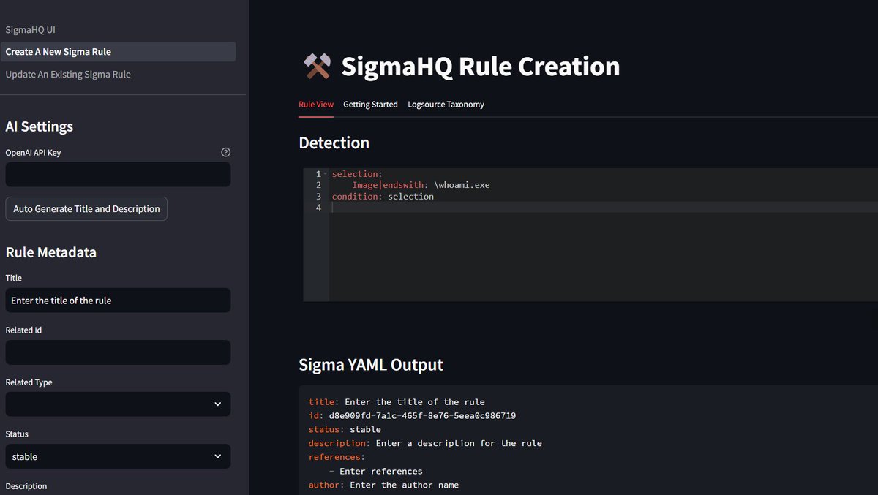The image size is (878, 495).
Task: Click the '- Enter references' YAML line
Action: [375, 471]
